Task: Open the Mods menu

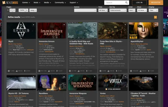Action: click(37, 3)
